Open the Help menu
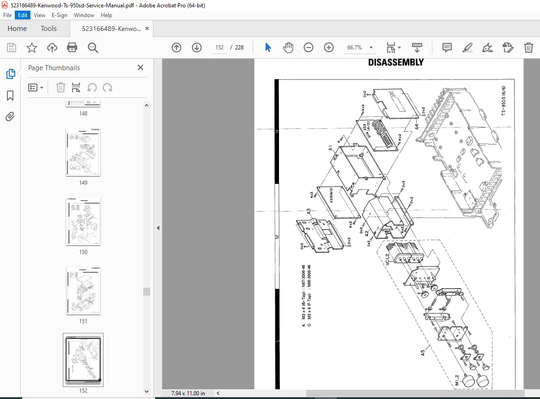The height and width of the screenshot is (399, 540). pos(106,15)
